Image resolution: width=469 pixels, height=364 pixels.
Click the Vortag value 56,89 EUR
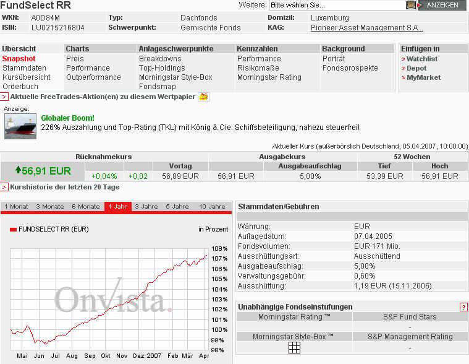(x=180, y=176)
